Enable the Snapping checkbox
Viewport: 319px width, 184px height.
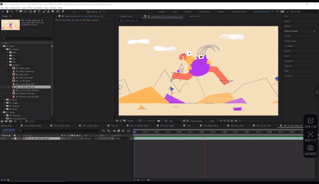[88, 12]
